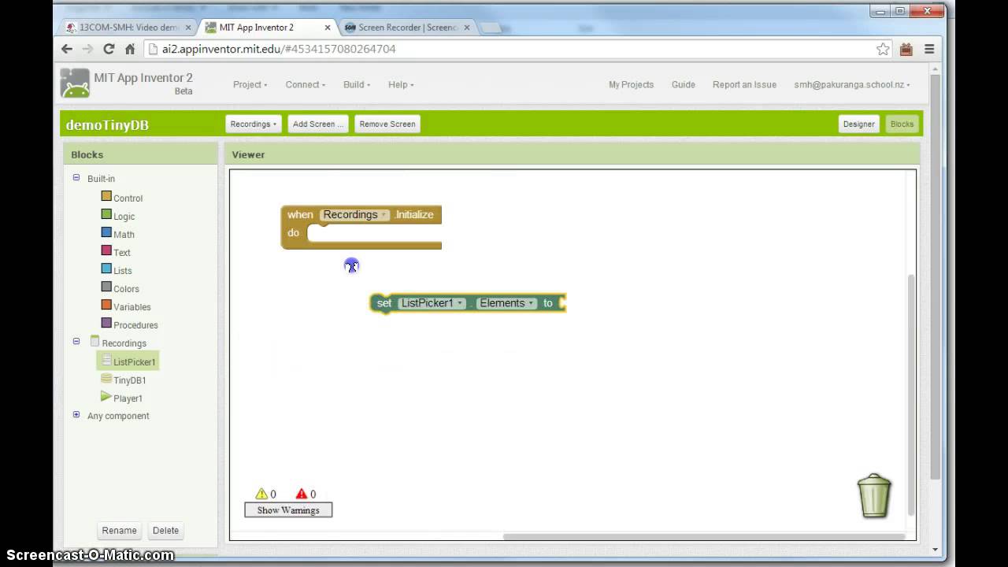This screenshot has width=1008, height=567.
Task: Open the smh@pakuranga.school.nz account dropdown
Action: point(852,84)
